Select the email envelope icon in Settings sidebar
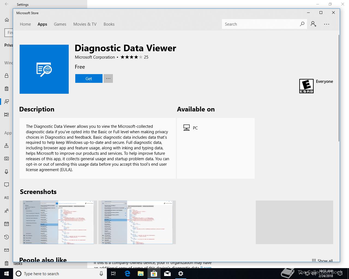 pyautogui.click(x=7, y=250)
